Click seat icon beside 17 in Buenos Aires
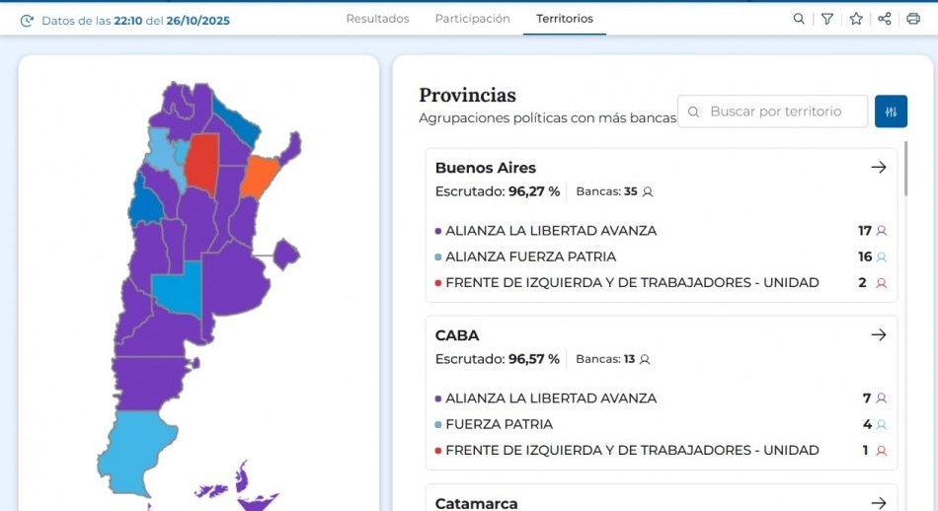 (x=881, y=231)
